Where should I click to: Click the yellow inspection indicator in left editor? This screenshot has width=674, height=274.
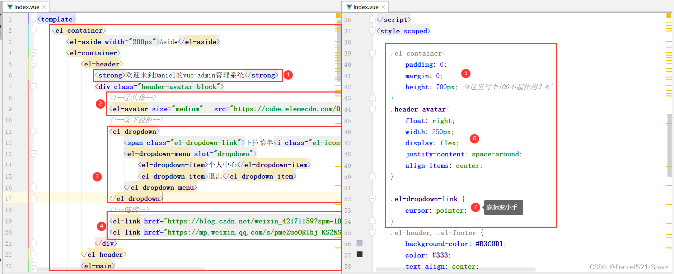coord(338,15)
